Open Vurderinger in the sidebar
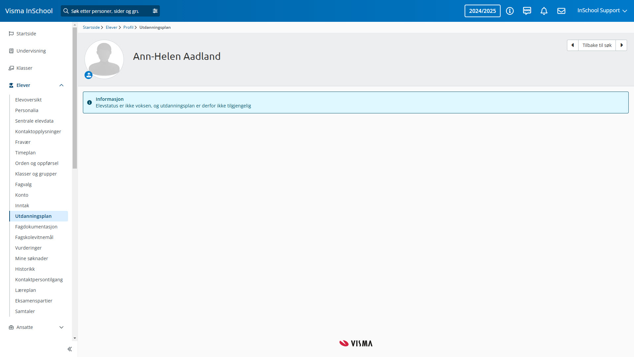The image size is (634, 357). (x=28, y=248)
